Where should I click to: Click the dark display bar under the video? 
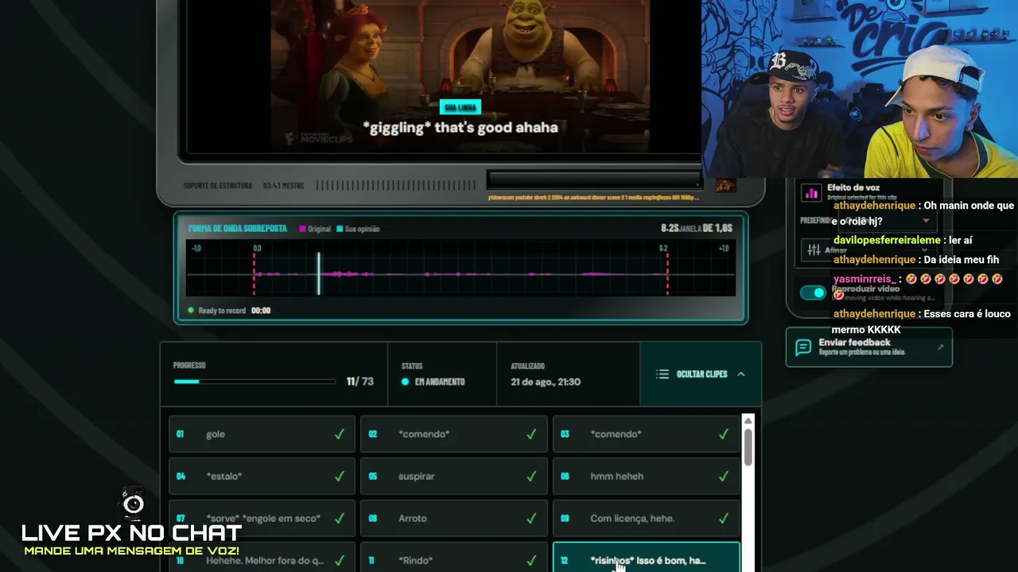pyautogui.click(x=594, y=180)
